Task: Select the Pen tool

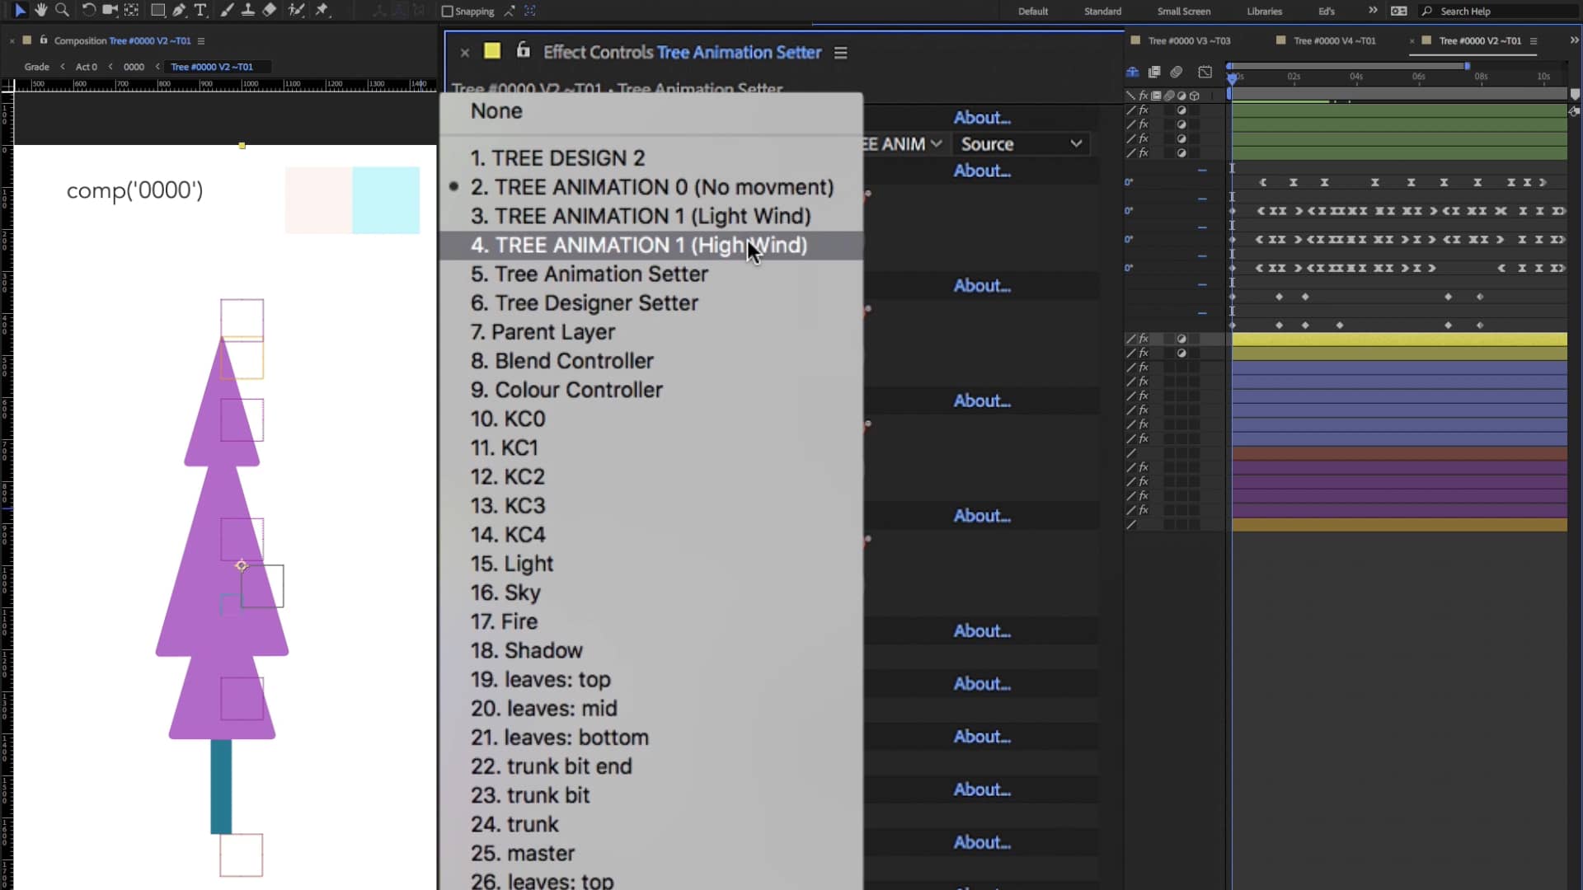Action: click(180, 11)
